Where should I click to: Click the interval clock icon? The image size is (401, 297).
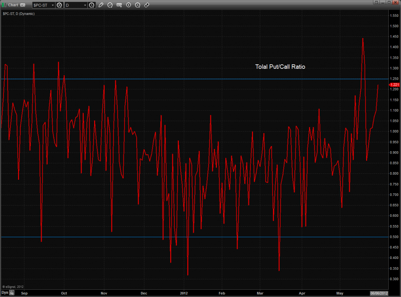click(92, 5)
